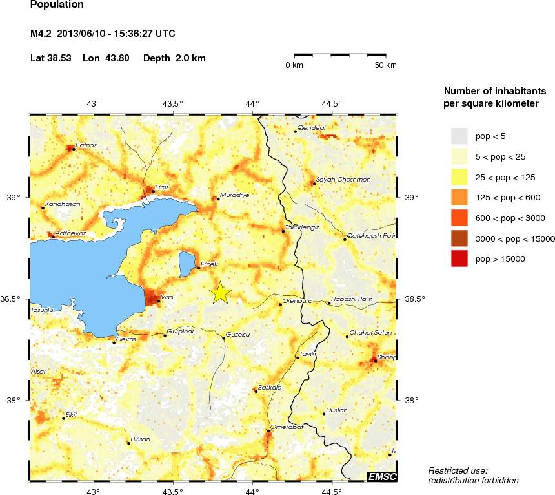Image resolution: width=555 pixels, height=495 pixels.
Task: Click the Patnos city marker
Action: click(x=74, y=149)
